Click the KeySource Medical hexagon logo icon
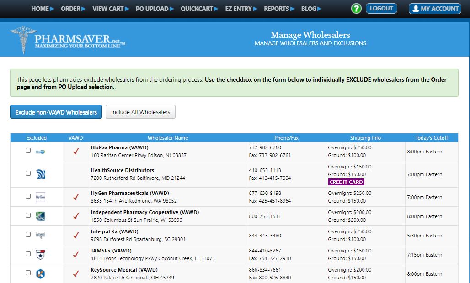 tap(41, 274)
